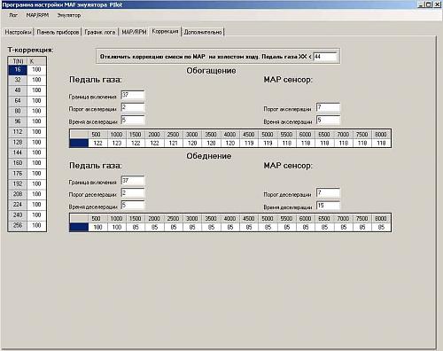Image resolution: width=443 pixels, height=351 pixels.
Task: Select K value in T-коррекция row 240
Action: 36,215
